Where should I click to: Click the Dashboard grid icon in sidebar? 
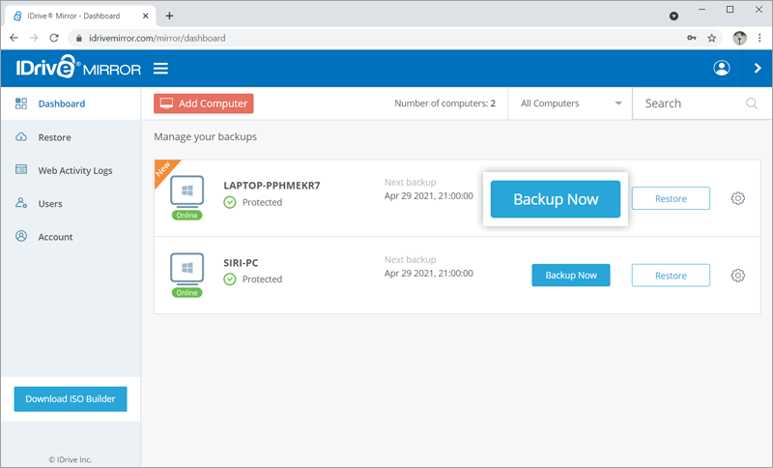(21, 103)
